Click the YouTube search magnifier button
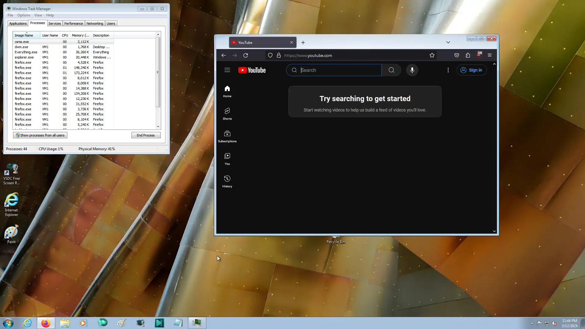Image resolution: width=585 pixels, height=329 pixels. pos(391,70)
